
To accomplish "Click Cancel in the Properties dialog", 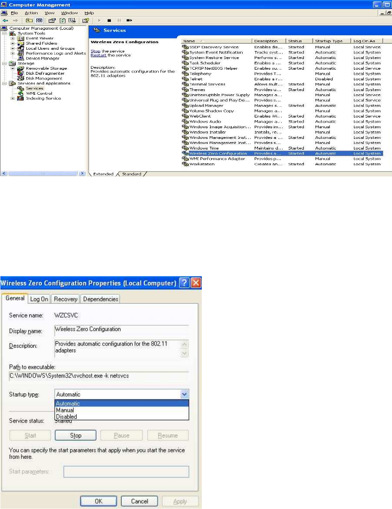I will (140, 501).
